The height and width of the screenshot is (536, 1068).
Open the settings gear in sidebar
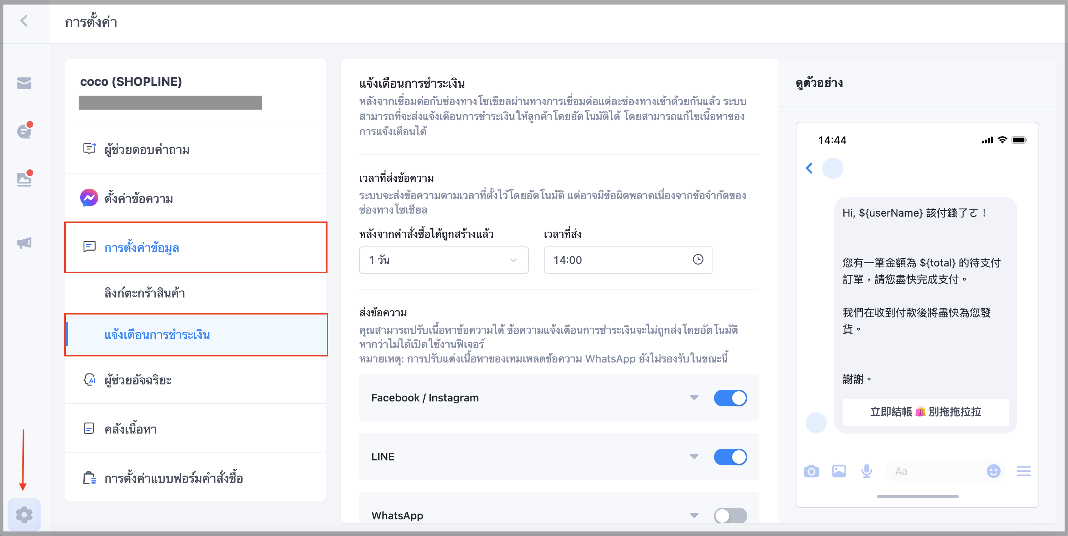(24, 514)
